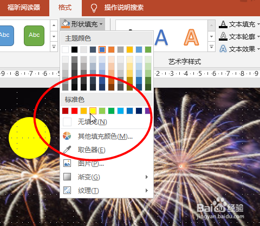Select purple standard color

click(148, 111)
